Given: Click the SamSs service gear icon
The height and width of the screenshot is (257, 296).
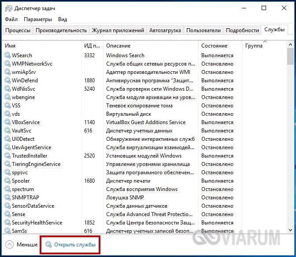Looking at the screenshot, I should tap(7, 231).
